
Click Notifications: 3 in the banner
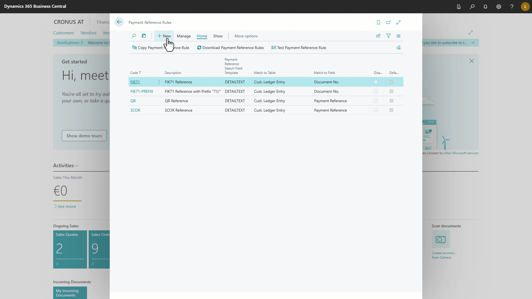pos(70,43)
